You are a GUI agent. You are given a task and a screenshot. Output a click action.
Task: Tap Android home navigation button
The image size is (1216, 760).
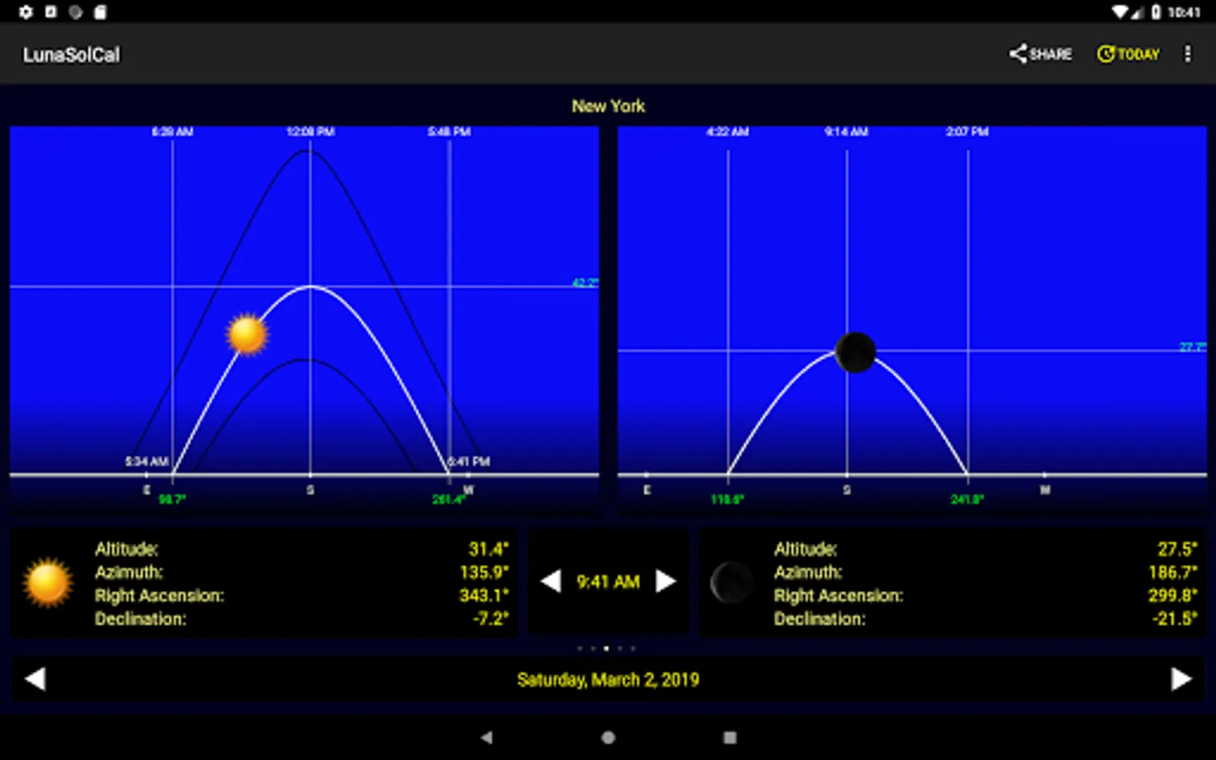tap(608, 737)
